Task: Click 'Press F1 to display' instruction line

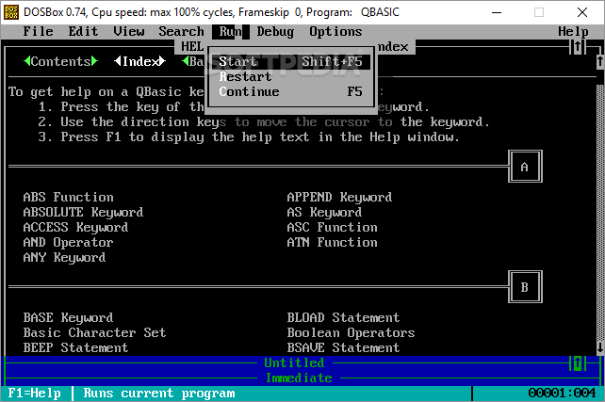Action: click(x=249, y=137)
